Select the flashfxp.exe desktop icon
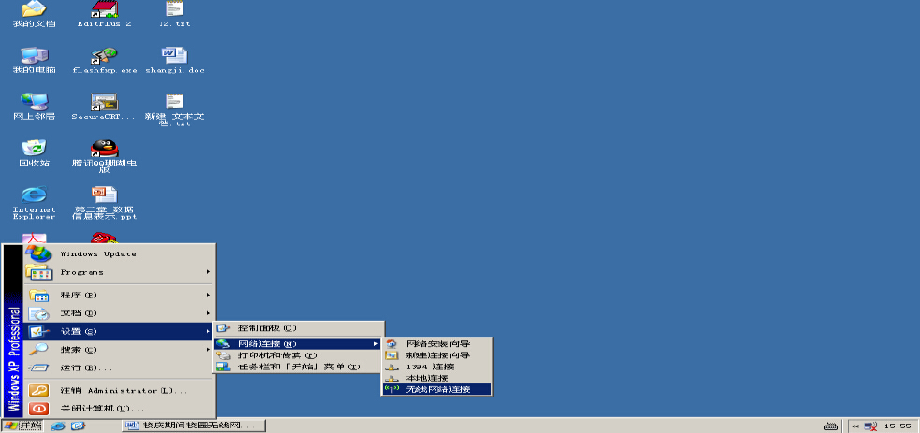Viewport: 920px width, 433px height. coord(103,57)
